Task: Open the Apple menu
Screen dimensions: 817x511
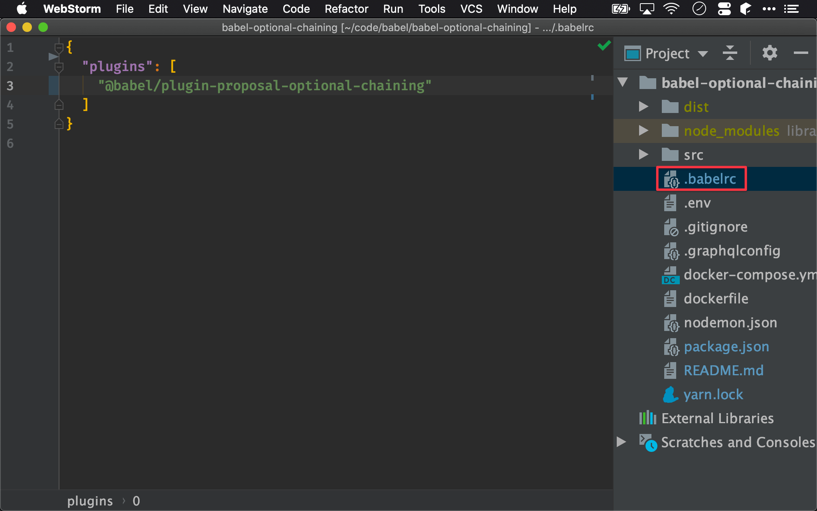Action: 22,8
